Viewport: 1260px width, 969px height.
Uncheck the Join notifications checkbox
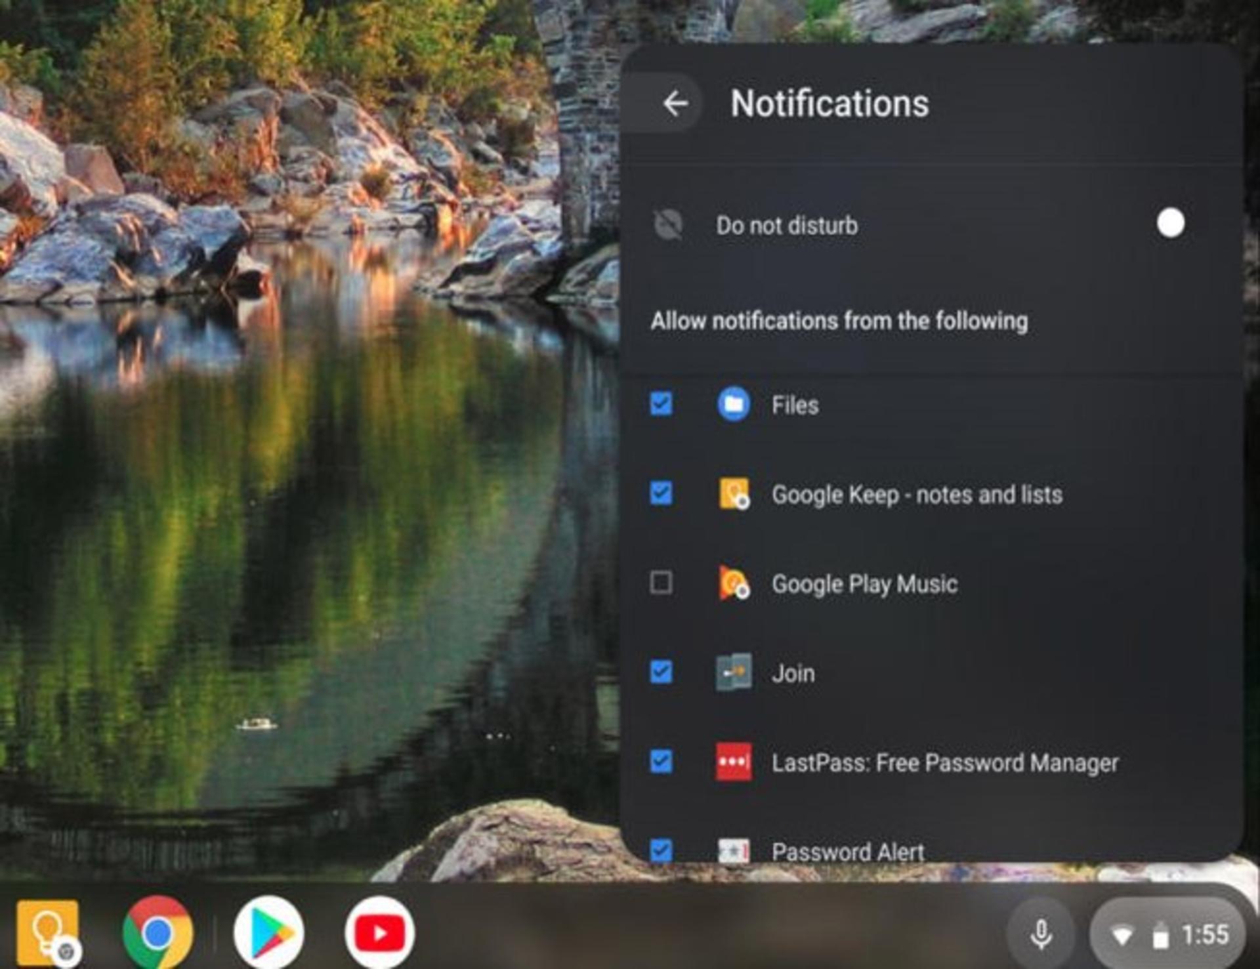[661, 672]
